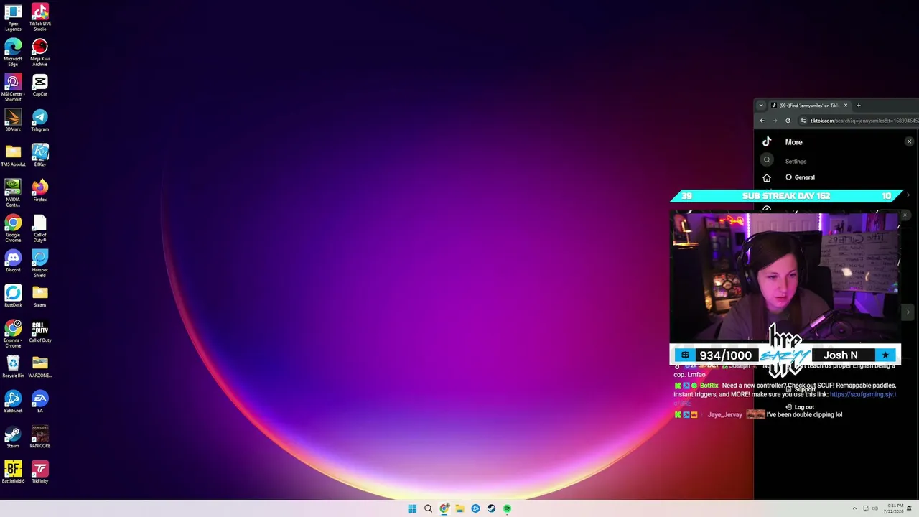The height and width of the screenshot is (517, 919).
Task: Select the WARZONE folder icon
Action: click(x=40, y=366)
